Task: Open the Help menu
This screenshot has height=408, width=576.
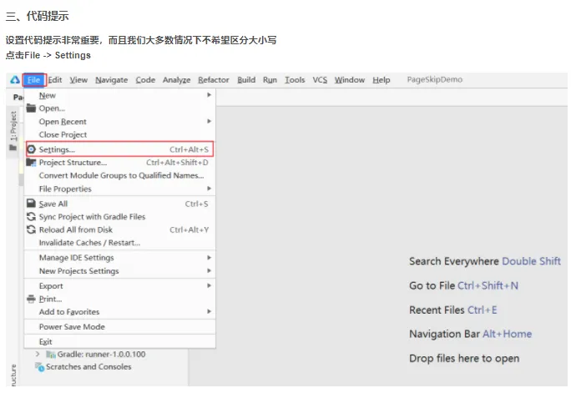Action: click(x=381, y=80)
